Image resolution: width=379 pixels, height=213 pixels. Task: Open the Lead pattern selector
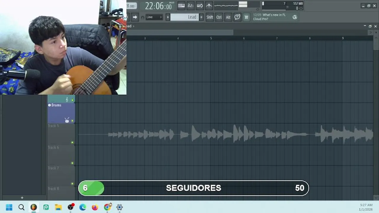click(184, 17)
